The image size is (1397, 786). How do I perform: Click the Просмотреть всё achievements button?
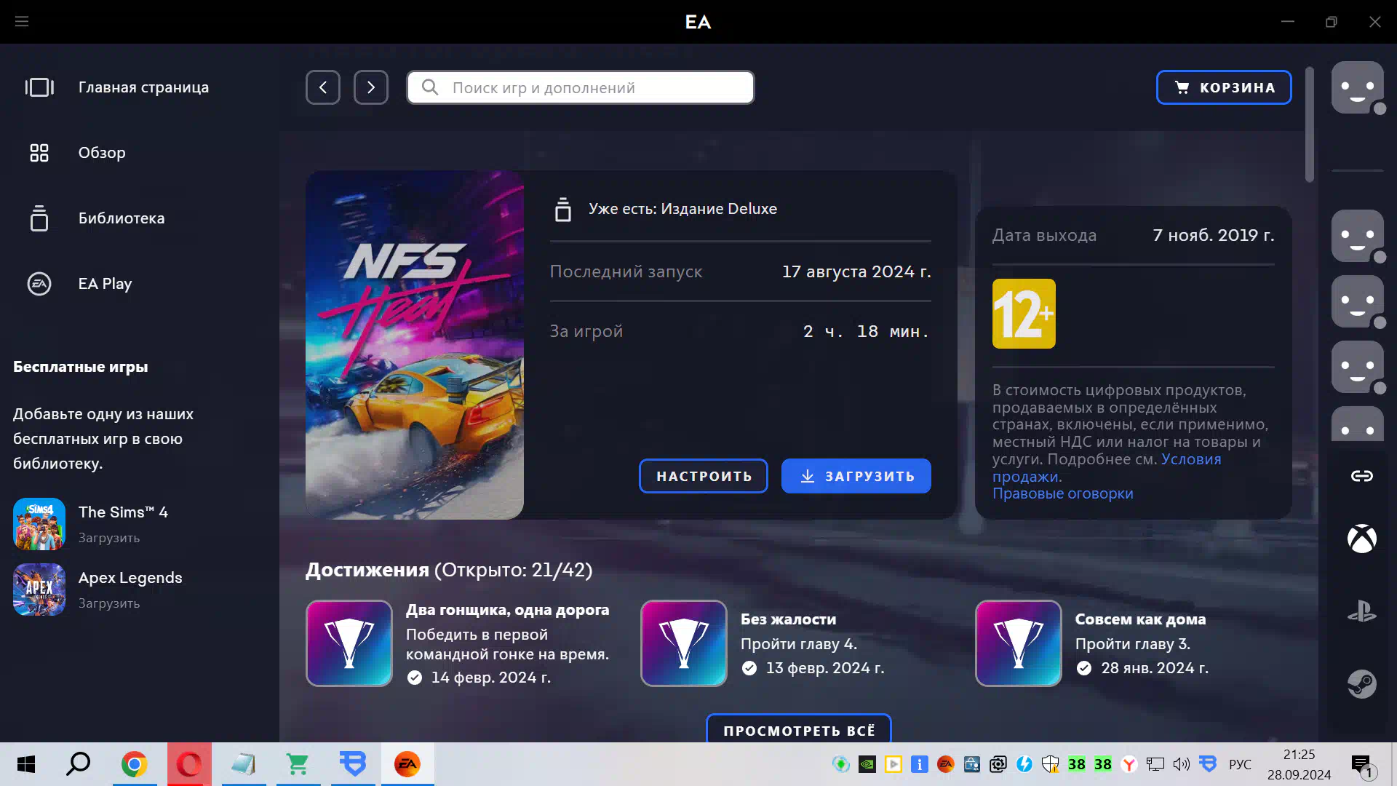coord(799,729)
